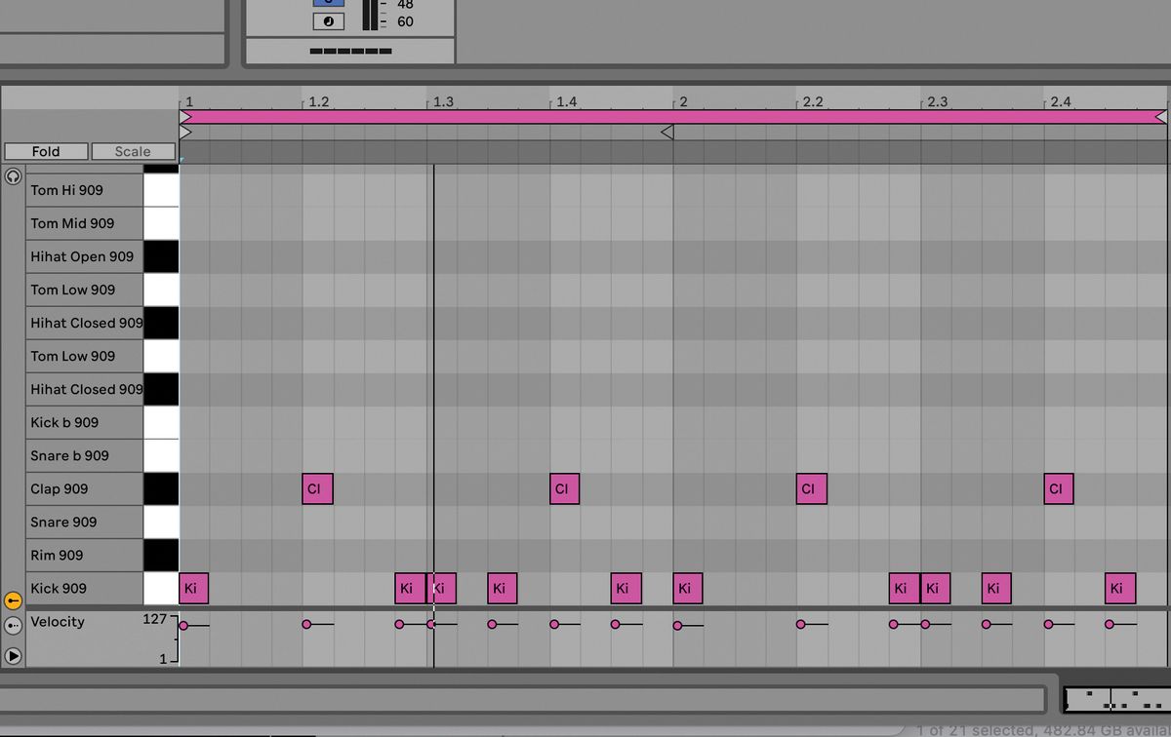Viewport: 1171px width, 737px height.
Task: Click the Scale button
Action: point(132,151)
